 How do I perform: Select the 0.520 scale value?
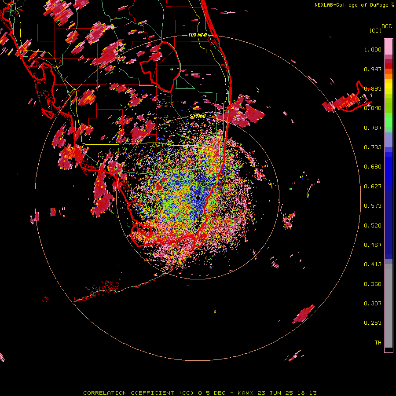coord(373,226)
